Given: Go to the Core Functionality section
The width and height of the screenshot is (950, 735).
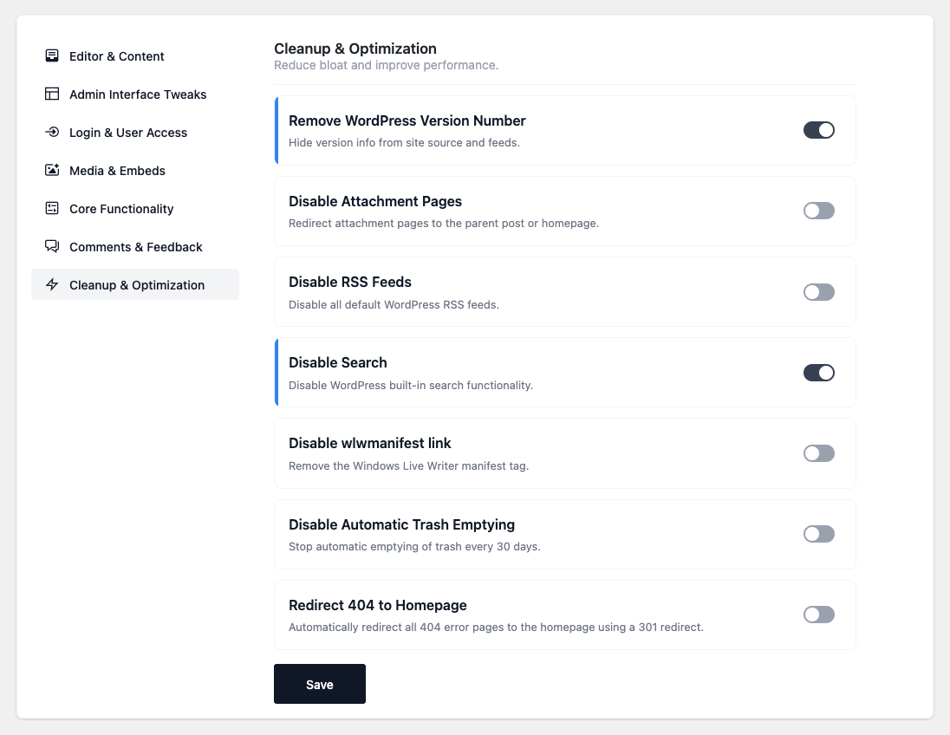Looking at the screenshot, I should point(121,209).
